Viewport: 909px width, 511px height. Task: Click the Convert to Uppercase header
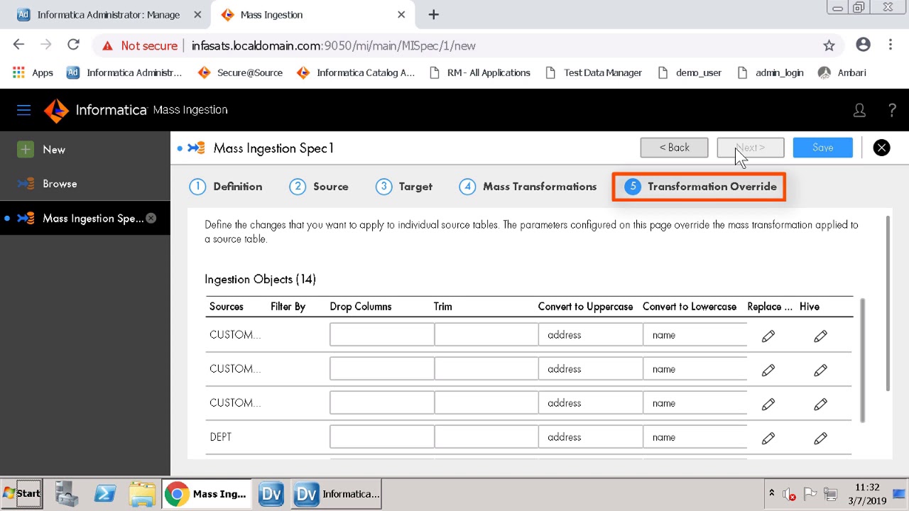(585, 307)
